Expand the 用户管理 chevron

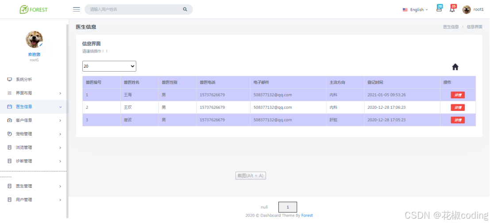60,200
